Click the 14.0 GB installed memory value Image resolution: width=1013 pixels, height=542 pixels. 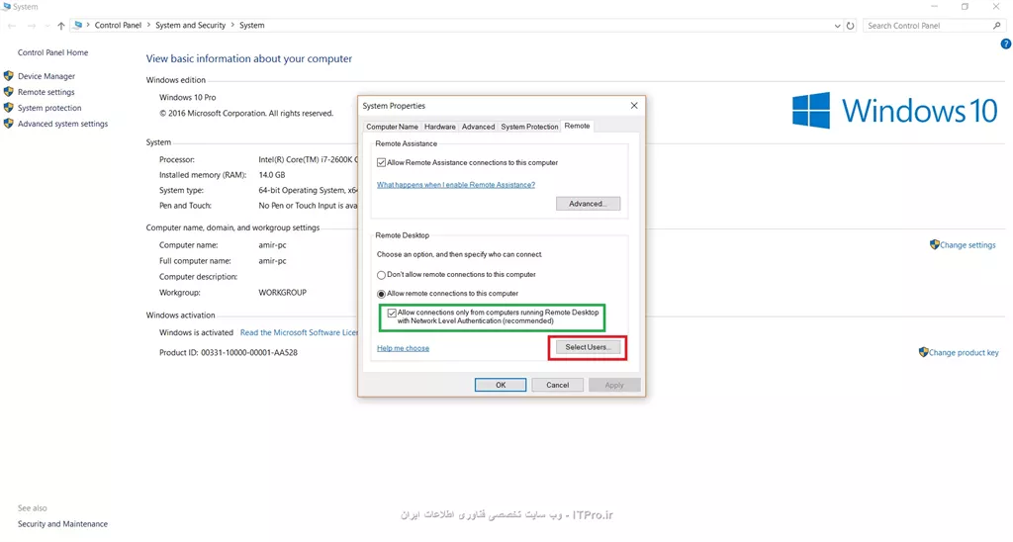[272, 175]
